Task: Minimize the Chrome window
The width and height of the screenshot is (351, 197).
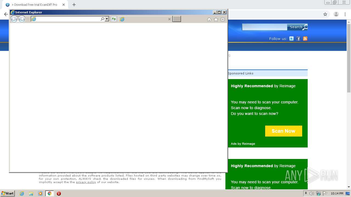Action: point(328,2)
